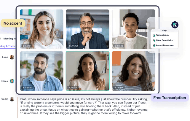Click Emilia's avatar in the transcript list

12,99
